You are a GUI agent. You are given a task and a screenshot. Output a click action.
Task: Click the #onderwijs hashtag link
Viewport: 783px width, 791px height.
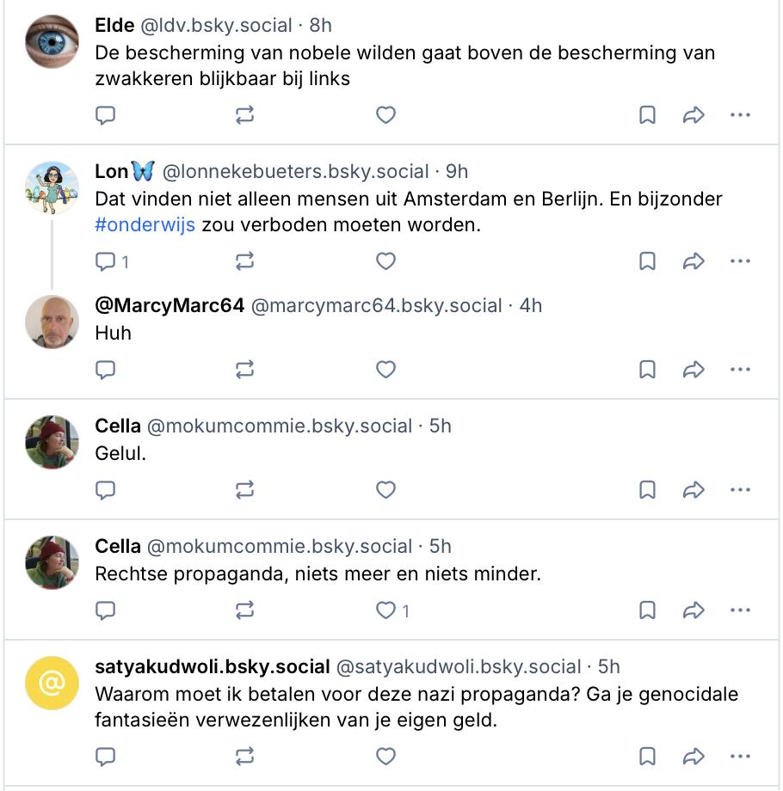145,225
